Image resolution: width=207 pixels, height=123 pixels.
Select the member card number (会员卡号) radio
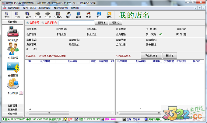coord(28,22)
